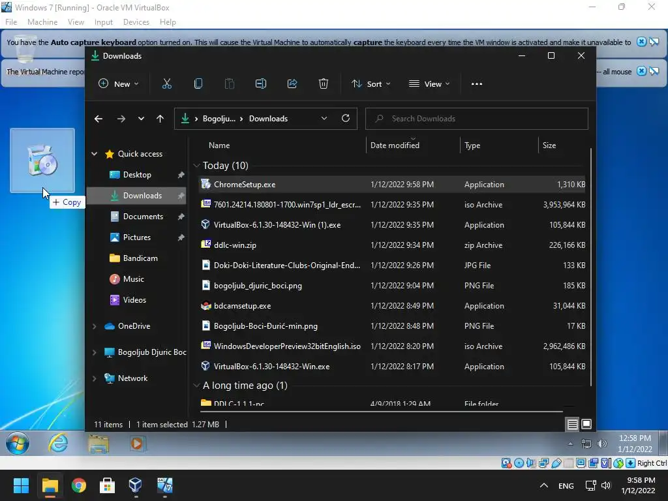Open File Explorer from host taskbar
The height and width of the screenshot is (501, 668).
pos(50,485)
